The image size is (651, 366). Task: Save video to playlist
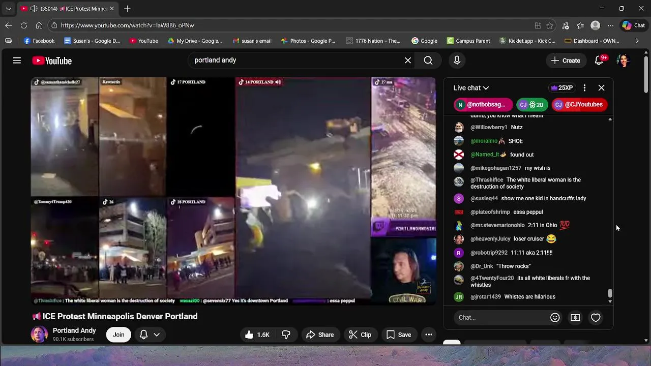pos(399,334)
